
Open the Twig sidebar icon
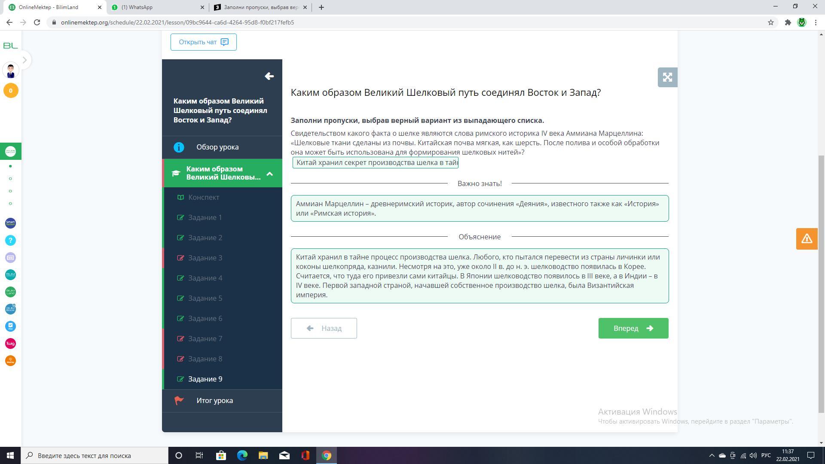tap(10, 343)
